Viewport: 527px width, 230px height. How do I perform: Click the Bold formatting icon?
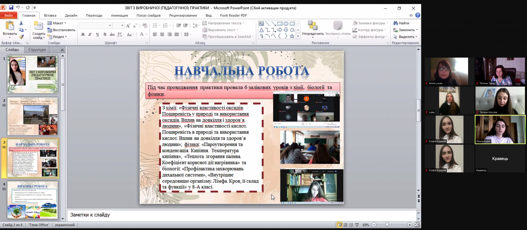coord(83,34)
